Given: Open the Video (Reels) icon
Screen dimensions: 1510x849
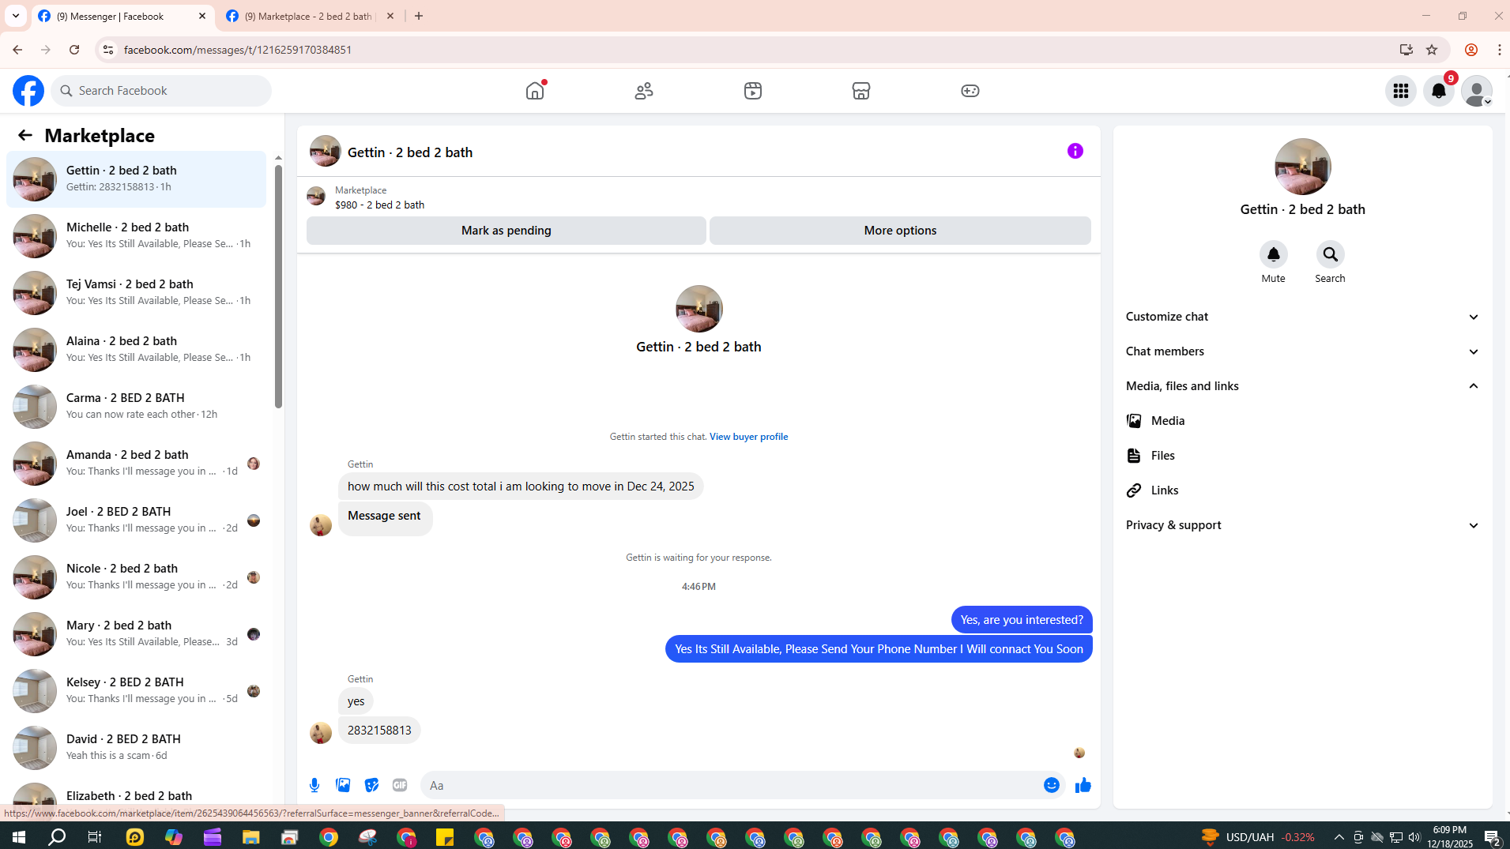Looking at the screenshot, I should pyautogui.click(x=753, y=91).
